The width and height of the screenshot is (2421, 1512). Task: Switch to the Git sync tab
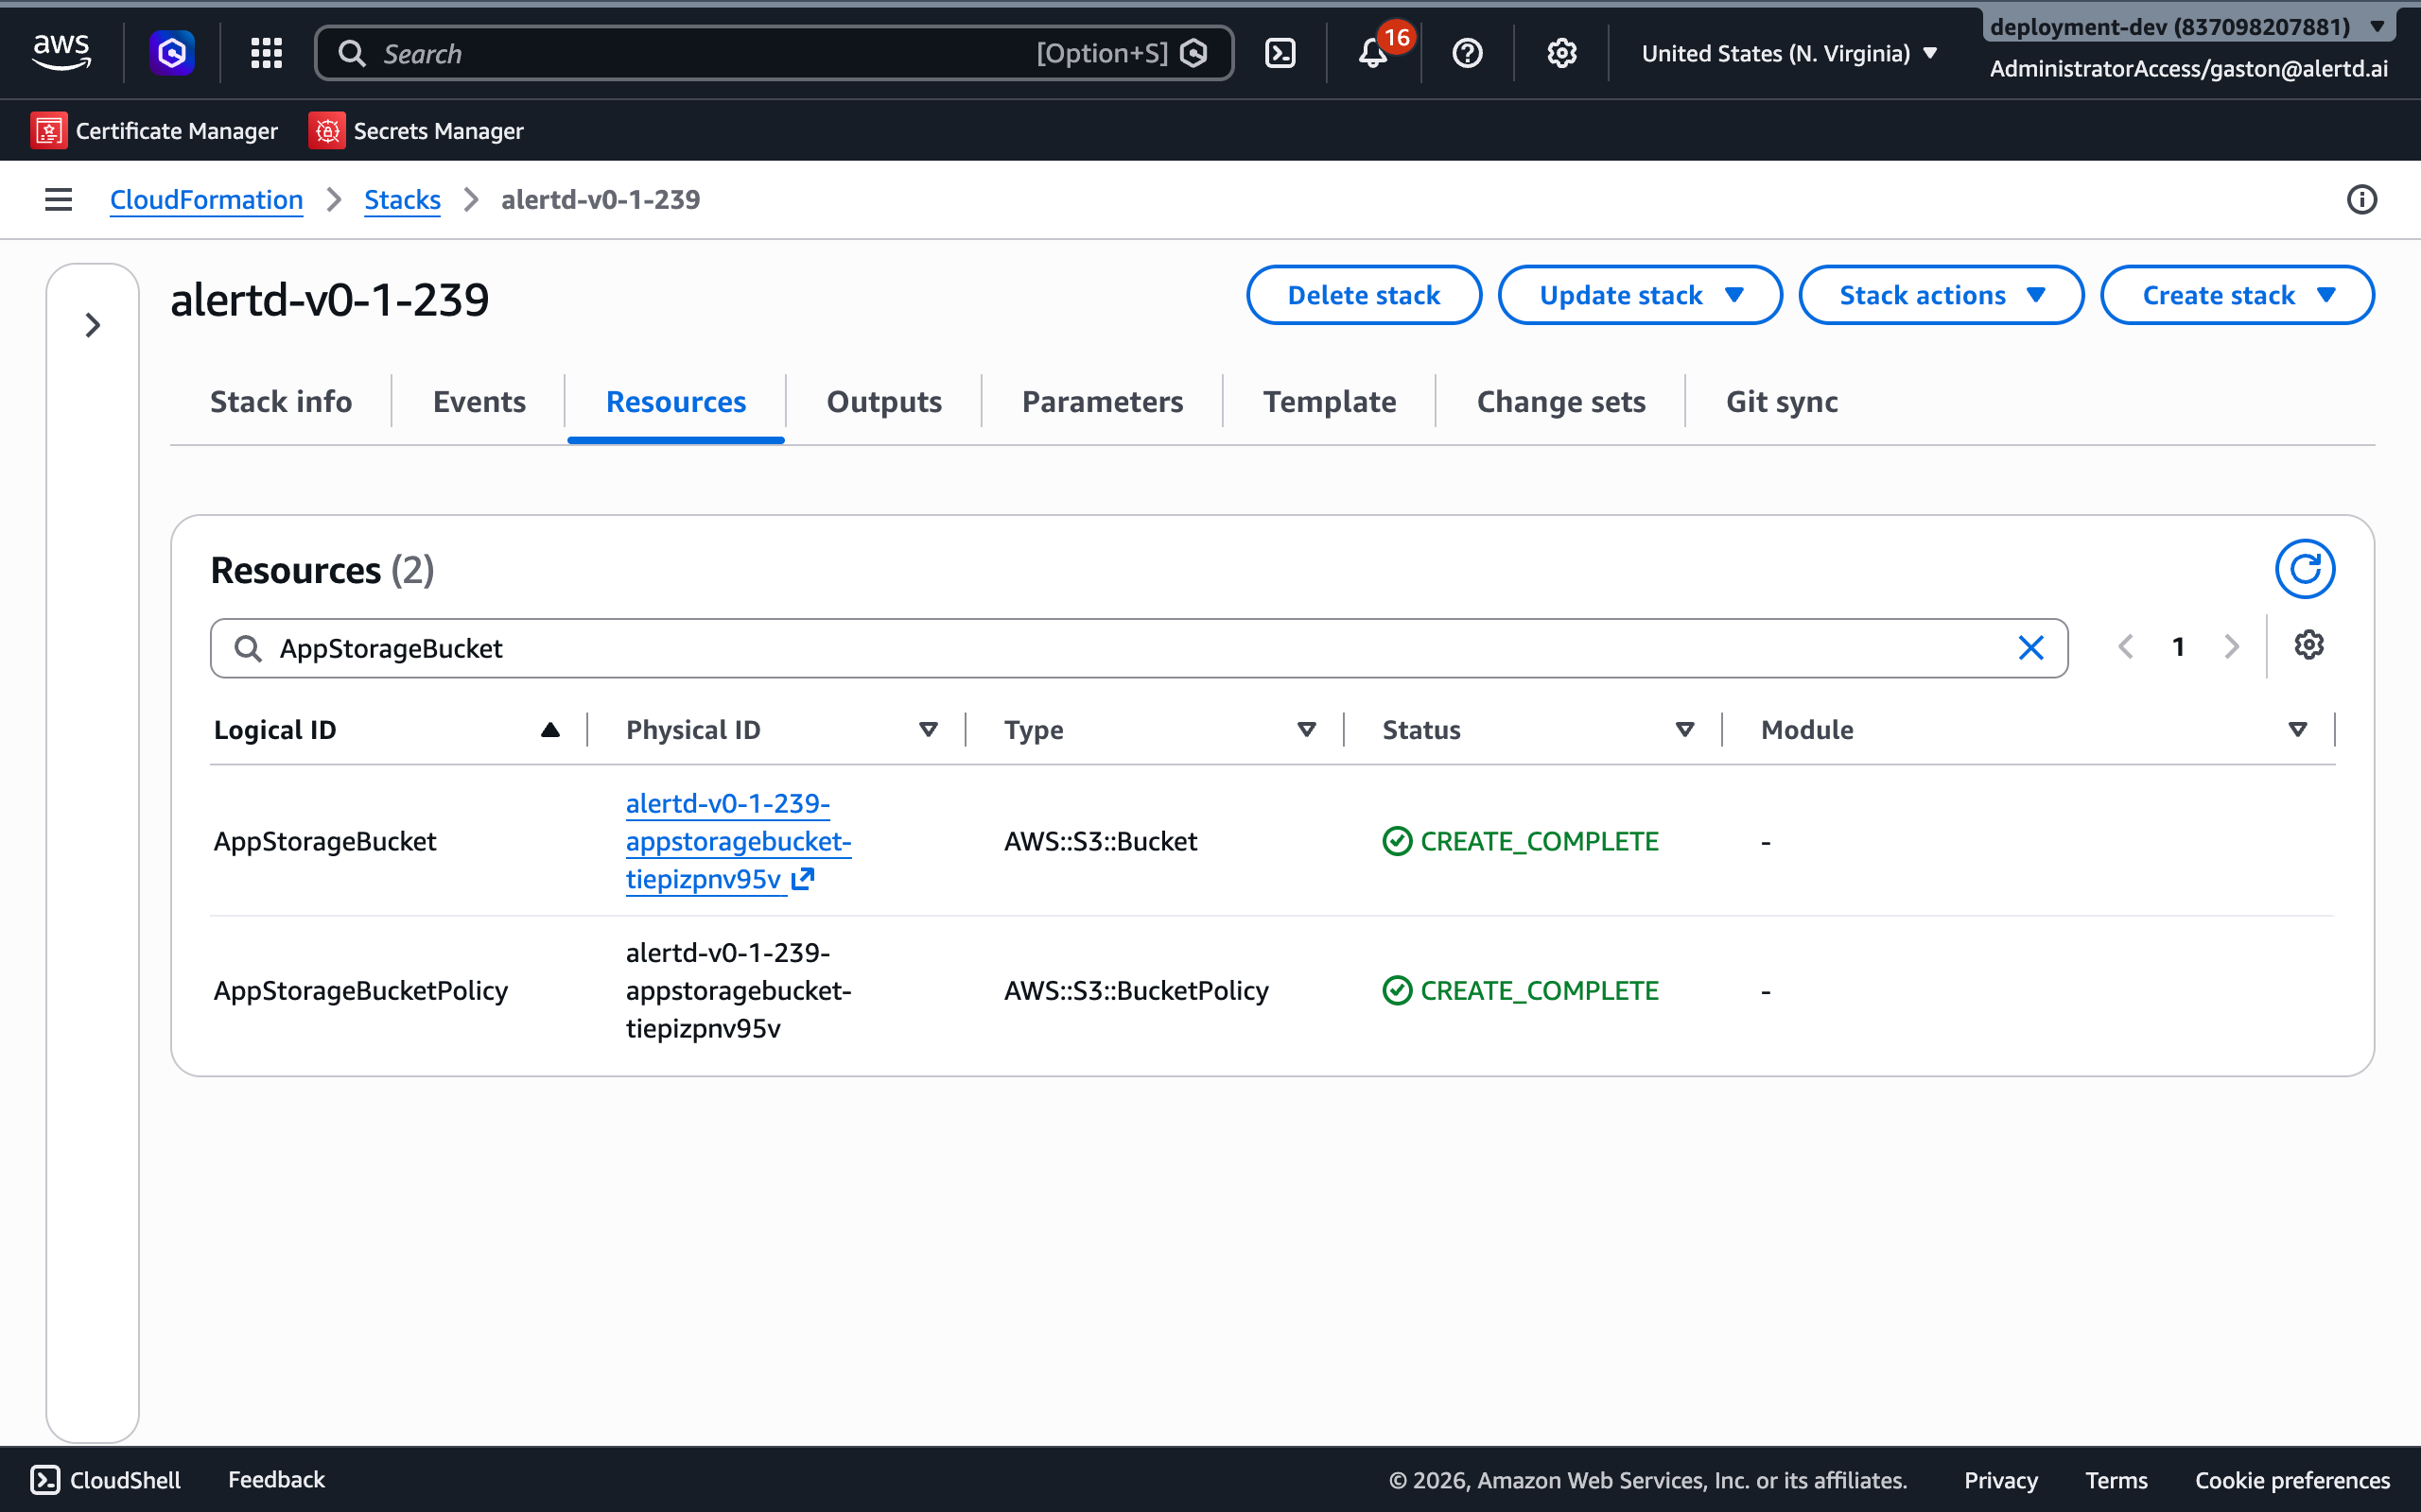[1782, 402]
